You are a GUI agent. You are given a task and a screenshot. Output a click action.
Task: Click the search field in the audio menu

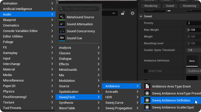[x=79, y=9]
